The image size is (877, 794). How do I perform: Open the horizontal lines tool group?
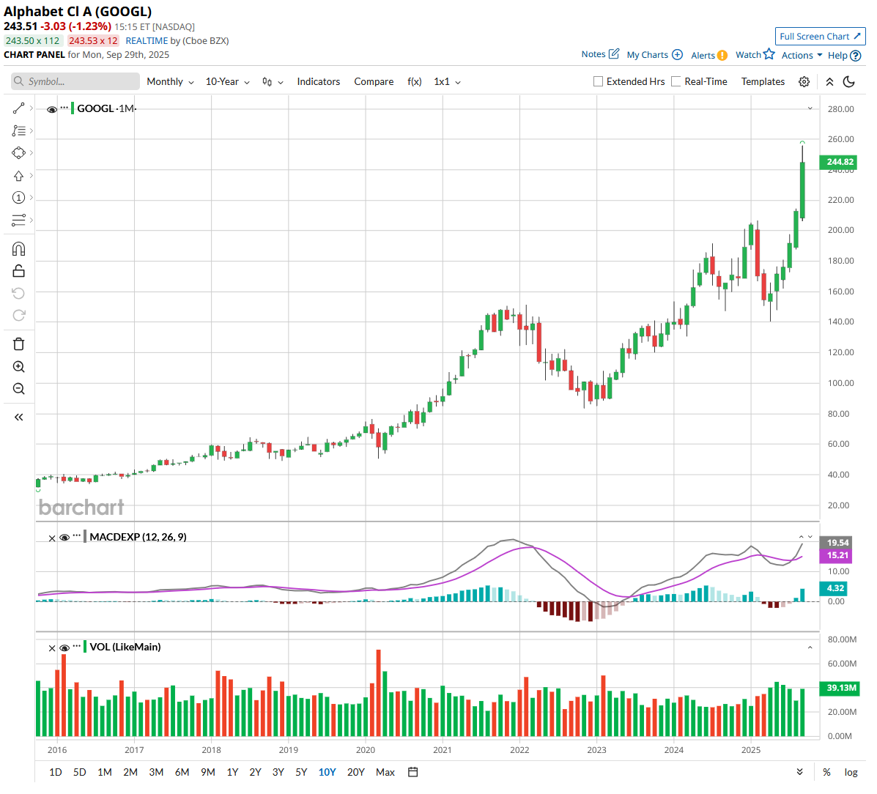click(x=18, y=220)
